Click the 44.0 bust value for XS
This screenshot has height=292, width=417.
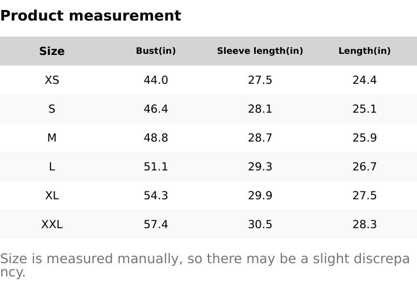[156, 80]
